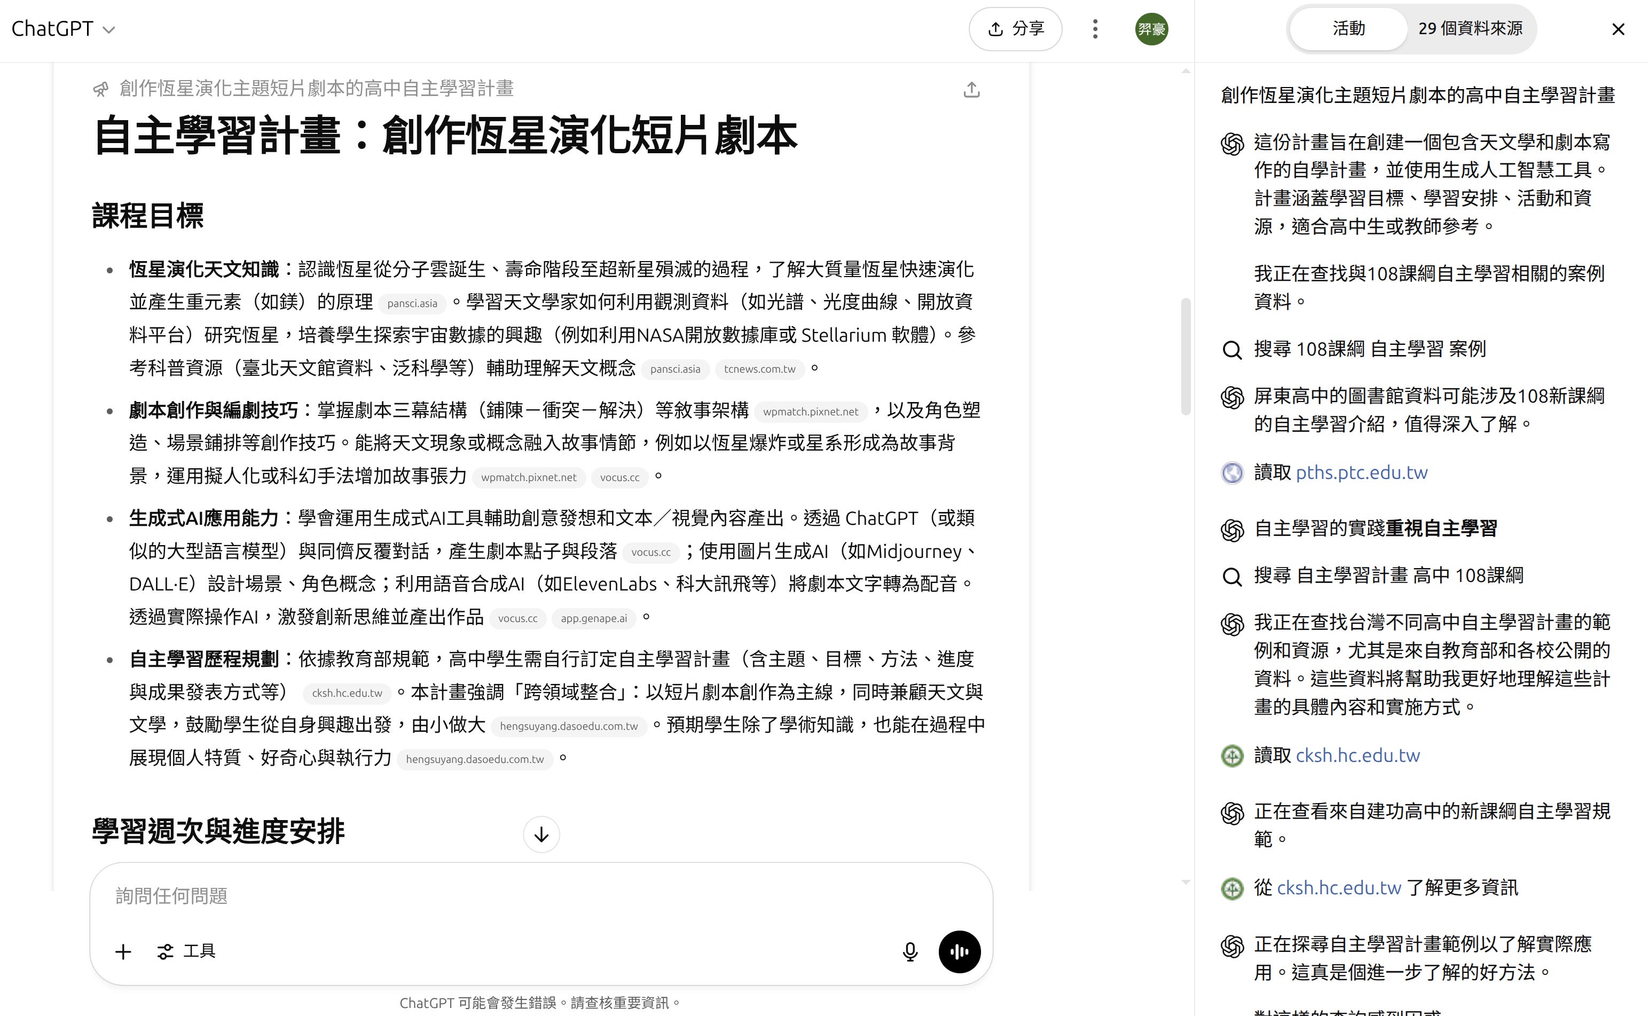This screenshot has height=1016, width=1648.
Task: Switch to 活動 tab
Action: point(1348,28)
